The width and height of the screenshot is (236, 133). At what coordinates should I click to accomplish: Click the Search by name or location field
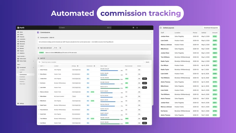(92, 62)
